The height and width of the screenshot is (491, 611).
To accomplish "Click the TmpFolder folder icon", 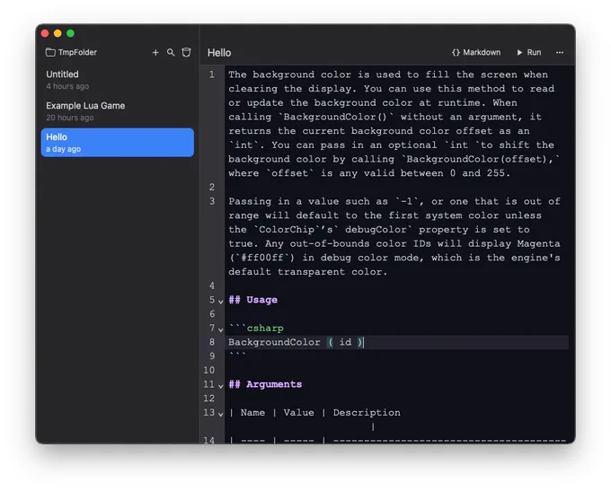I will click(50, 52).
